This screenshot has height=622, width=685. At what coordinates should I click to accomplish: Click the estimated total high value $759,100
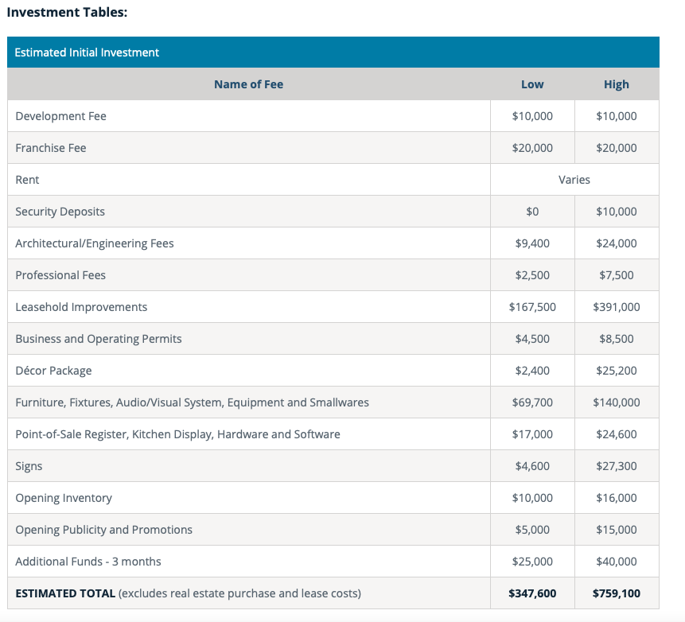pos(617,593)
